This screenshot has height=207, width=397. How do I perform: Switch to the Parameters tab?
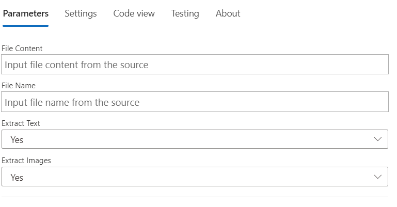[x=26, y=14]
